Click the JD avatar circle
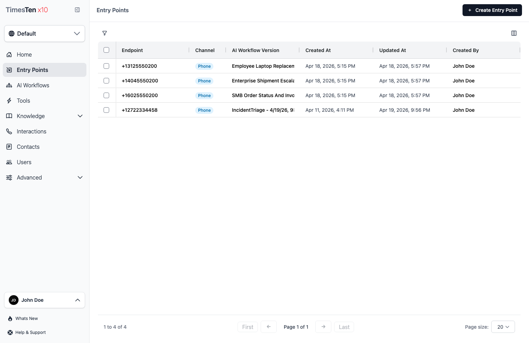The width and height of the screenshot is (529, 343). (x=14, y=300)
